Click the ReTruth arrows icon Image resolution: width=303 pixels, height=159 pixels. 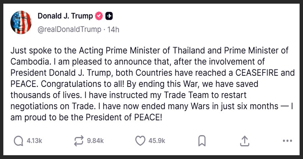(x=79, y=141)
